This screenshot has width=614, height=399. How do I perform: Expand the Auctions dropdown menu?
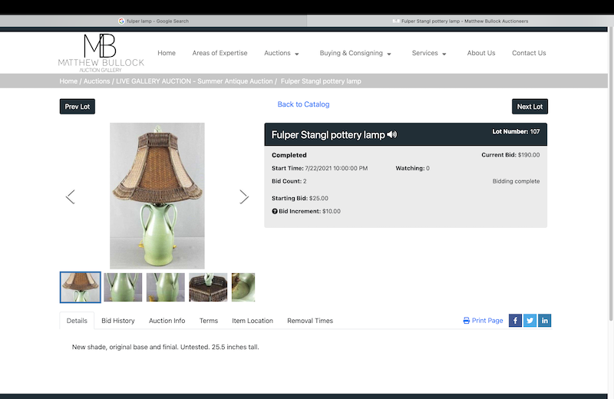click(282, 54)
